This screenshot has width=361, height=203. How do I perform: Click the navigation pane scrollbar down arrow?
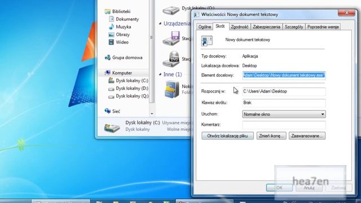152,113
